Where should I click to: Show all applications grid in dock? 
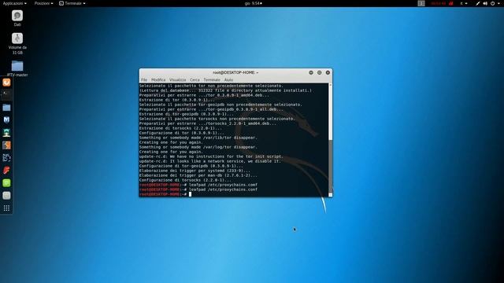tap(6, 208)
